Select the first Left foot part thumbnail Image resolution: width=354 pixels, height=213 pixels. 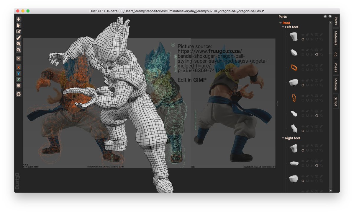(x=293, y=37)
